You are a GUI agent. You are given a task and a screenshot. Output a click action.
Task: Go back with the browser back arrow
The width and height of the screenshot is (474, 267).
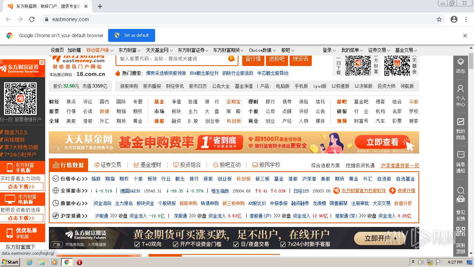8,19
